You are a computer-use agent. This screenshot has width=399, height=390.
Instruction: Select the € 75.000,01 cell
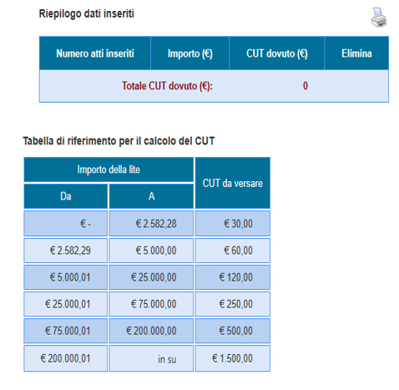pos(66,331)
